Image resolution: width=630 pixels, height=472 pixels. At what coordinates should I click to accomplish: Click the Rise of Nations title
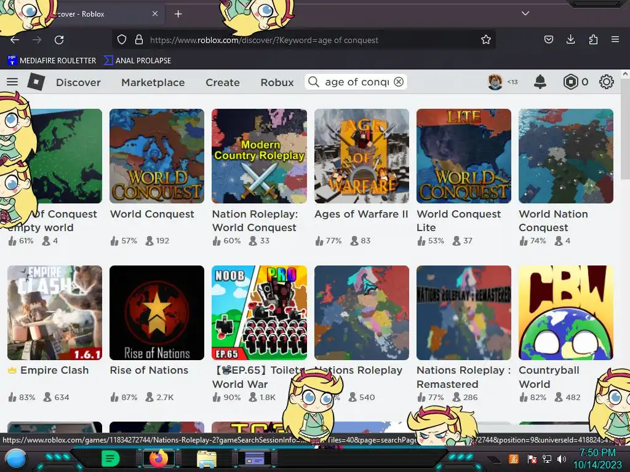pyautogui.click(x=149, y=370)
